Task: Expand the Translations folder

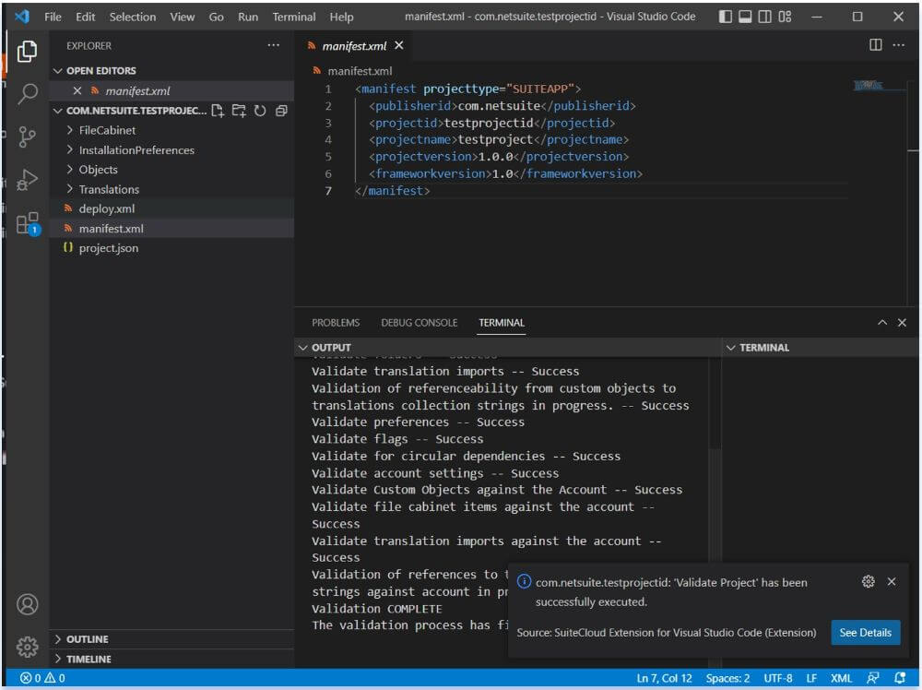Action: [171, 189]
